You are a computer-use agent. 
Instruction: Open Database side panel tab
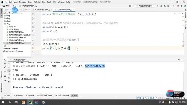[x=186, y=14]
